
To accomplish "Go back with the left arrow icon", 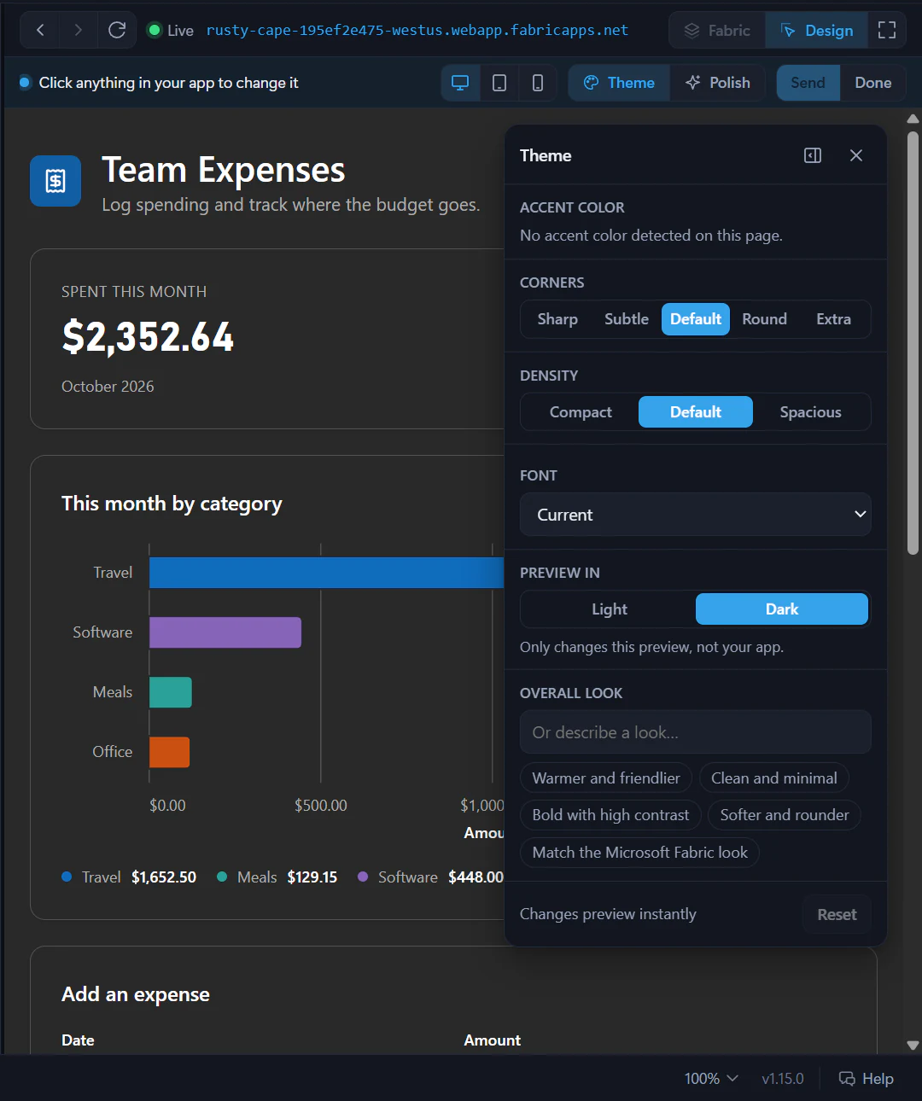I will 40,31.
